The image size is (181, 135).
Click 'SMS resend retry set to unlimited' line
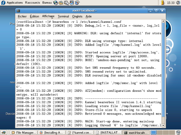81,71
